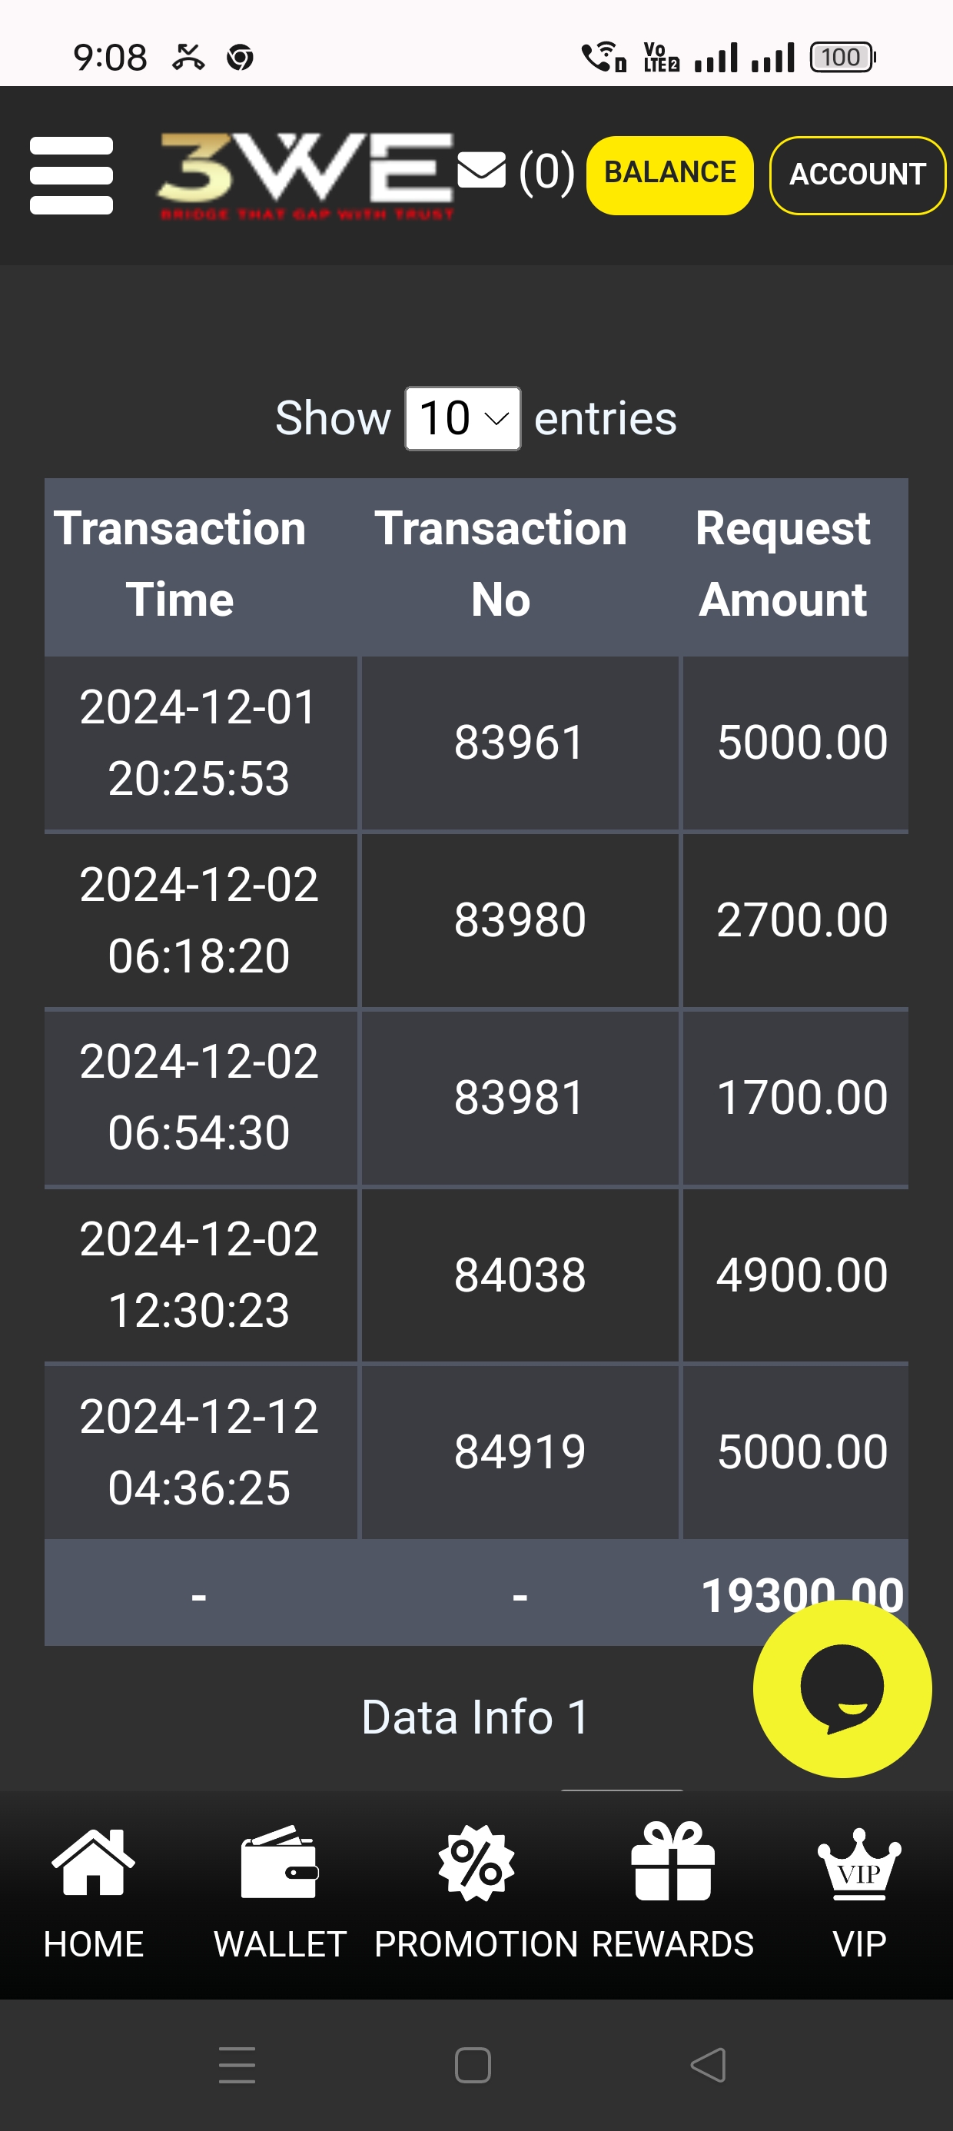Select transaction number 83961 cell

[520, 742]
